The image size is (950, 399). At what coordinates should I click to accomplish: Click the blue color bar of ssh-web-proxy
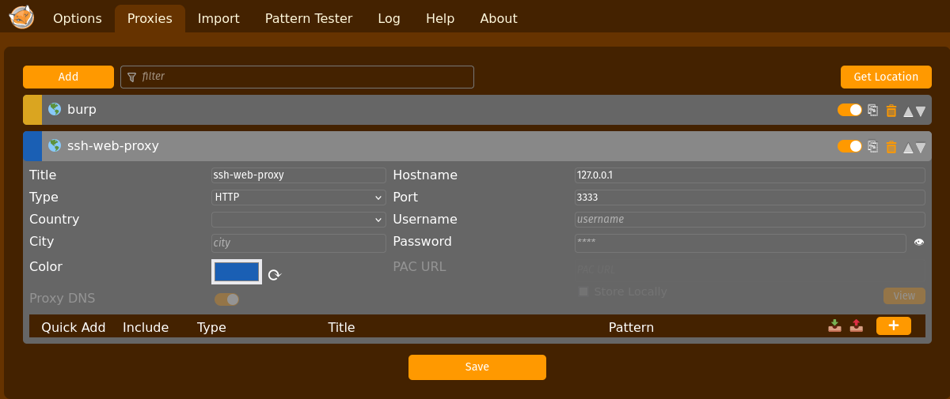click(x=32, y=146)
